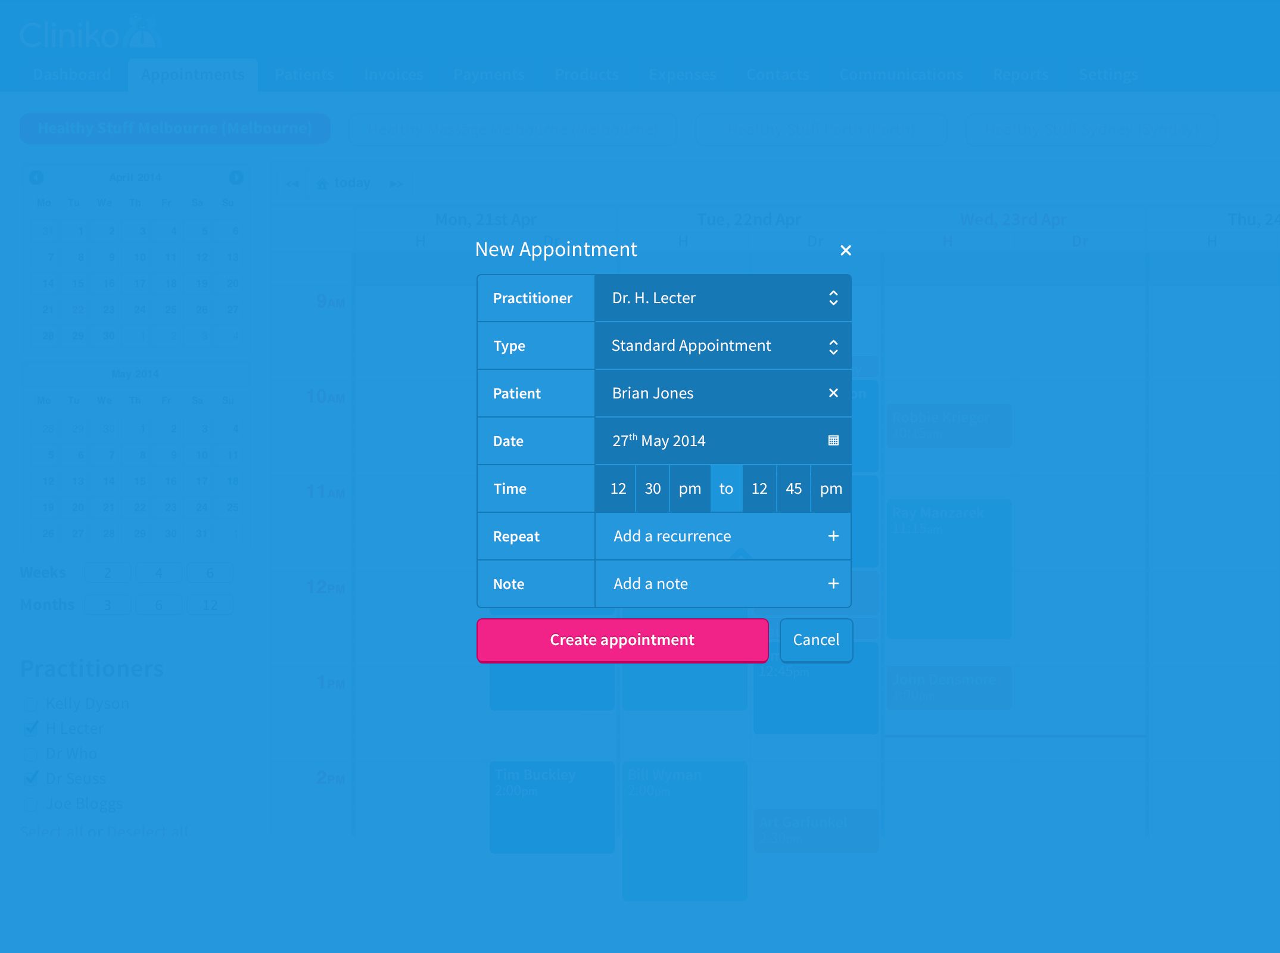Viewport: 1280px width, 953px height.
Task: Toggle the H Lecter practitioner checkbox
Action: point(31,728)
